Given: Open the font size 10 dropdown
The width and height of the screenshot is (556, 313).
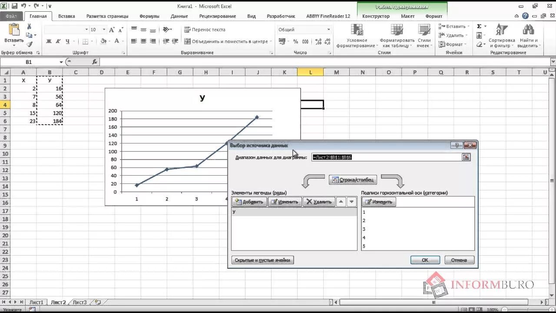Looking at the screenshot, I should pos(104,30).
